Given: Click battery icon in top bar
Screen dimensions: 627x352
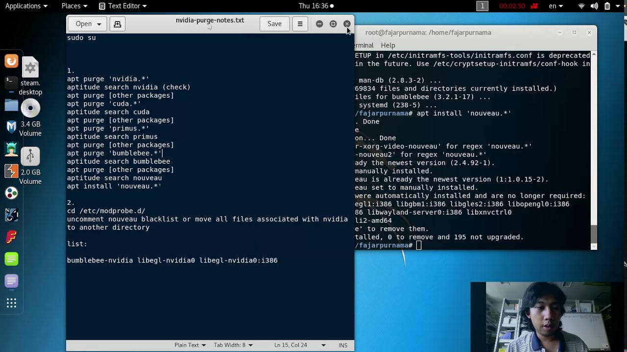Looking at the screenshot, I should [x=607, y=6].
